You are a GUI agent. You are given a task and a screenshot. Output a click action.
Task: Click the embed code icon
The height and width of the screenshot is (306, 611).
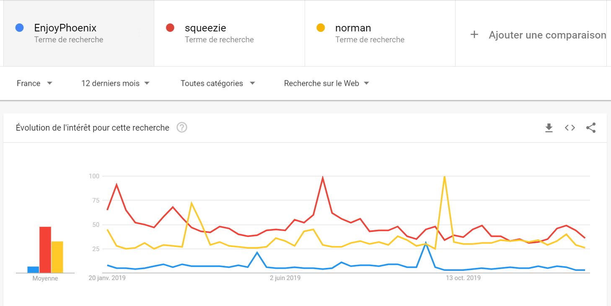click(570, 128)
